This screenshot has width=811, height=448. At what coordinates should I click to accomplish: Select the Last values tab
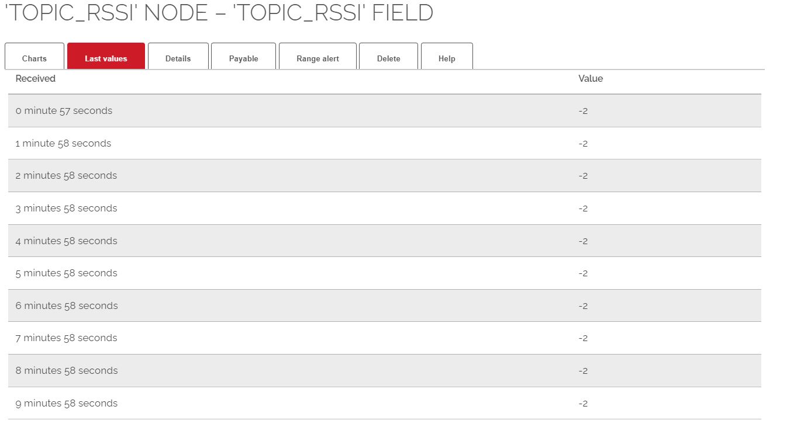(x=106, y=58)
